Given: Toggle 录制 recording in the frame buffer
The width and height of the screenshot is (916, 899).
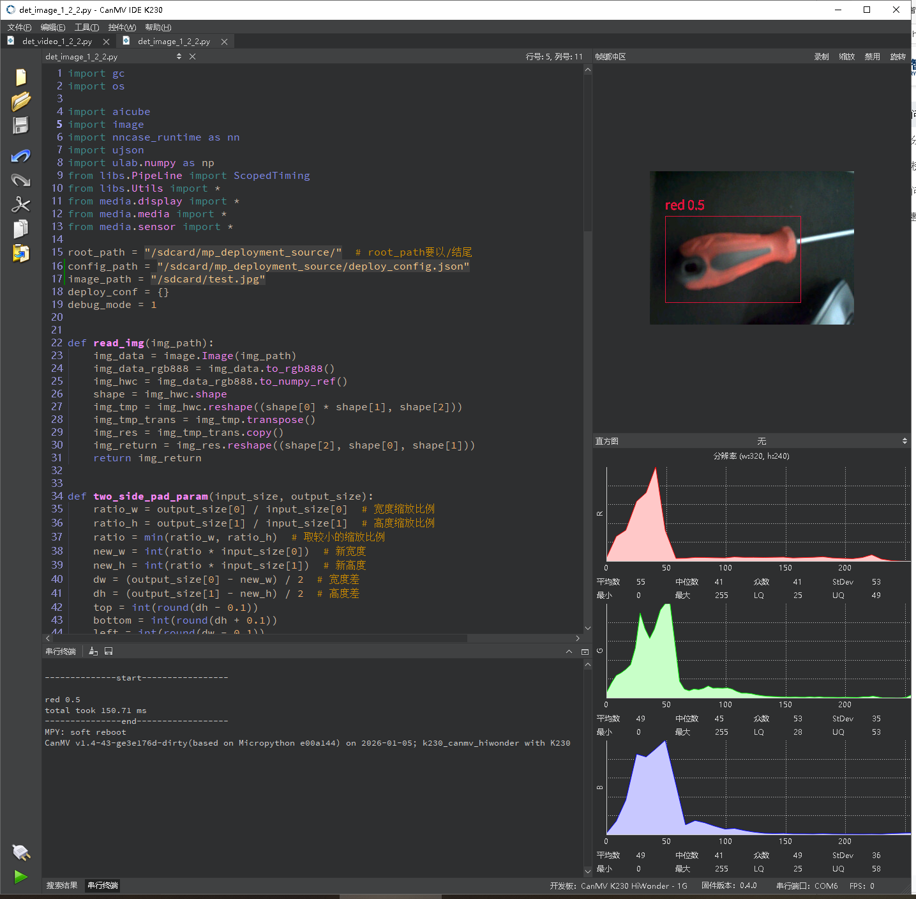Looking at the screenshot, I should (x=821, y=57).
